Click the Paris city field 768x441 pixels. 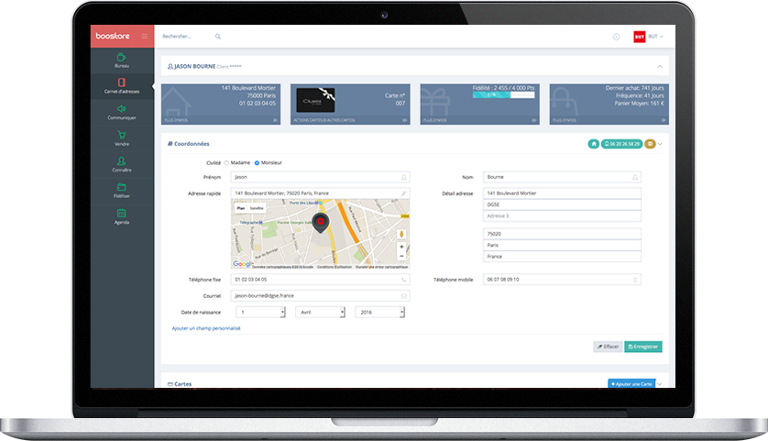coord(563,245)
